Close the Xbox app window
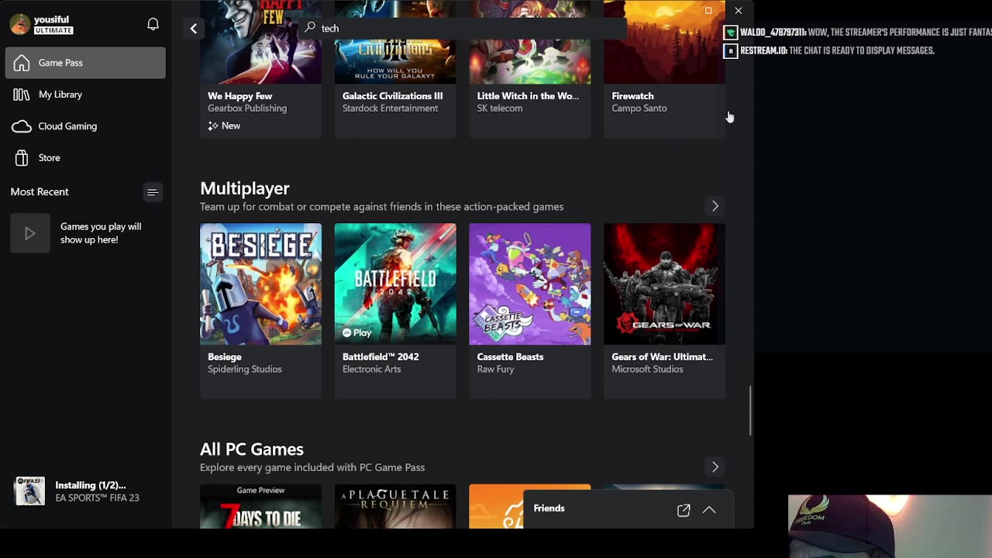 [738, 11]
